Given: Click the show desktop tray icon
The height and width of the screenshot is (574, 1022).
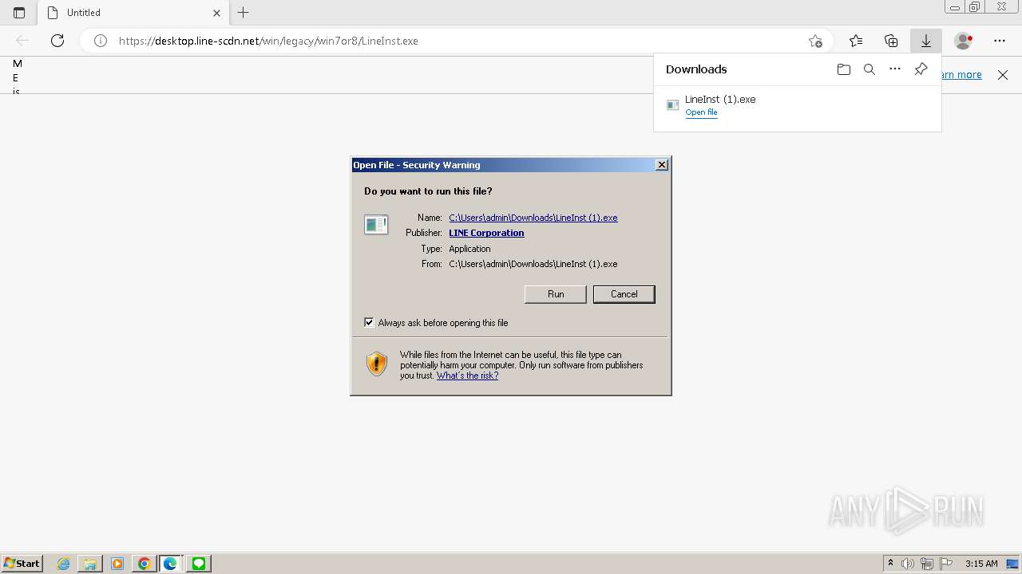Looking at the screenshot, I should click(x=1012, y=564).
